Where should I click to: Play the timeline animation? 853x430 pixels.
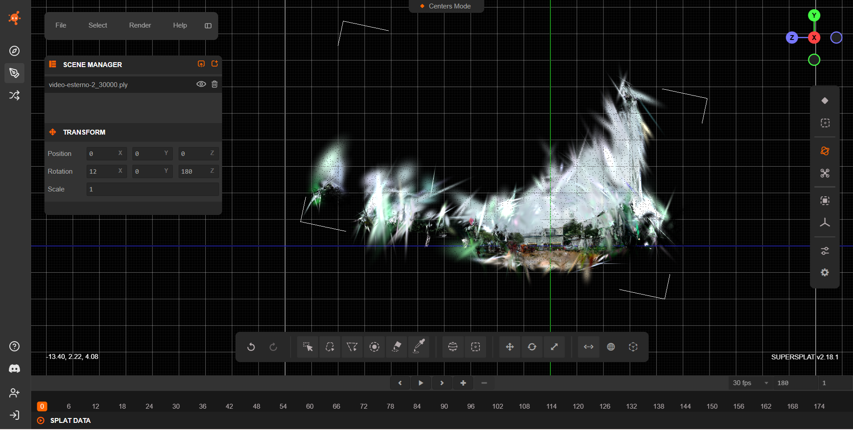[x=421, y=383]
